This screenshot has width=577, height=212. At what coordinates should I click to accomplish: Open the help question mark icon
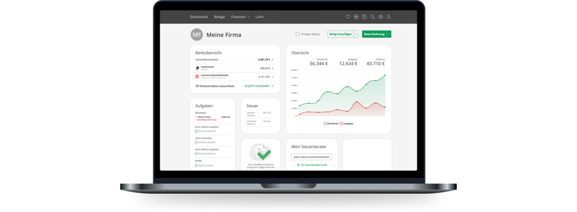364,17
